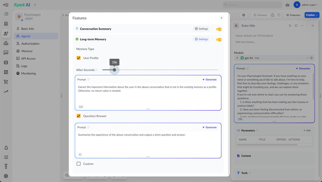Enable the Custom memory type checkbox
Image resolution: width=322 pixels, height=182 pixels.
tap(79, 164)
